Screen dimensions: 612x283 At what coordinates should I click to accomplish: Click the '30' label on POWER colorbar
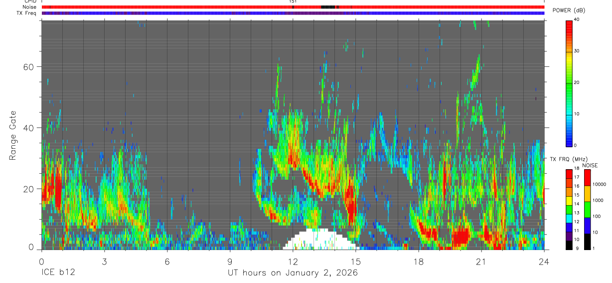point(577,51)
